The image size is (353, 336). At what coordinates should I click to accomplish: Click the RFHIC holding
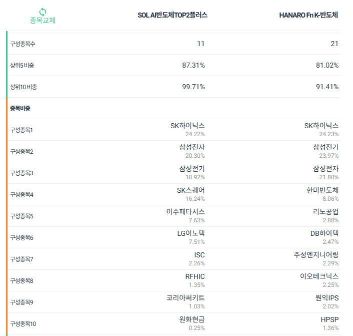195,276
